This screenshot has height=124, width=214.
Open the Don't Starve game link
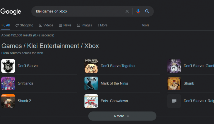28,66
